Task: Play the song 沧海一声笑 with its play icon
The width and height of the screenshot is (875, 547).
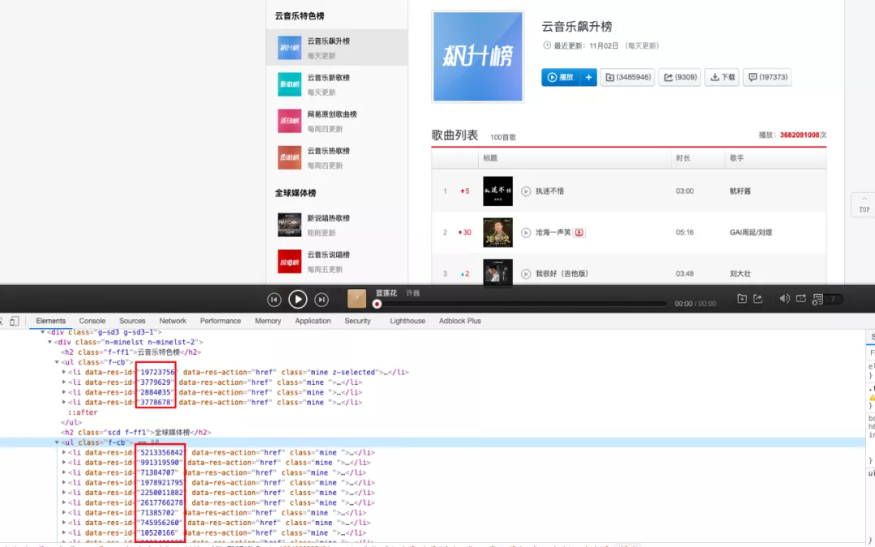Action: tap(526, 233)
